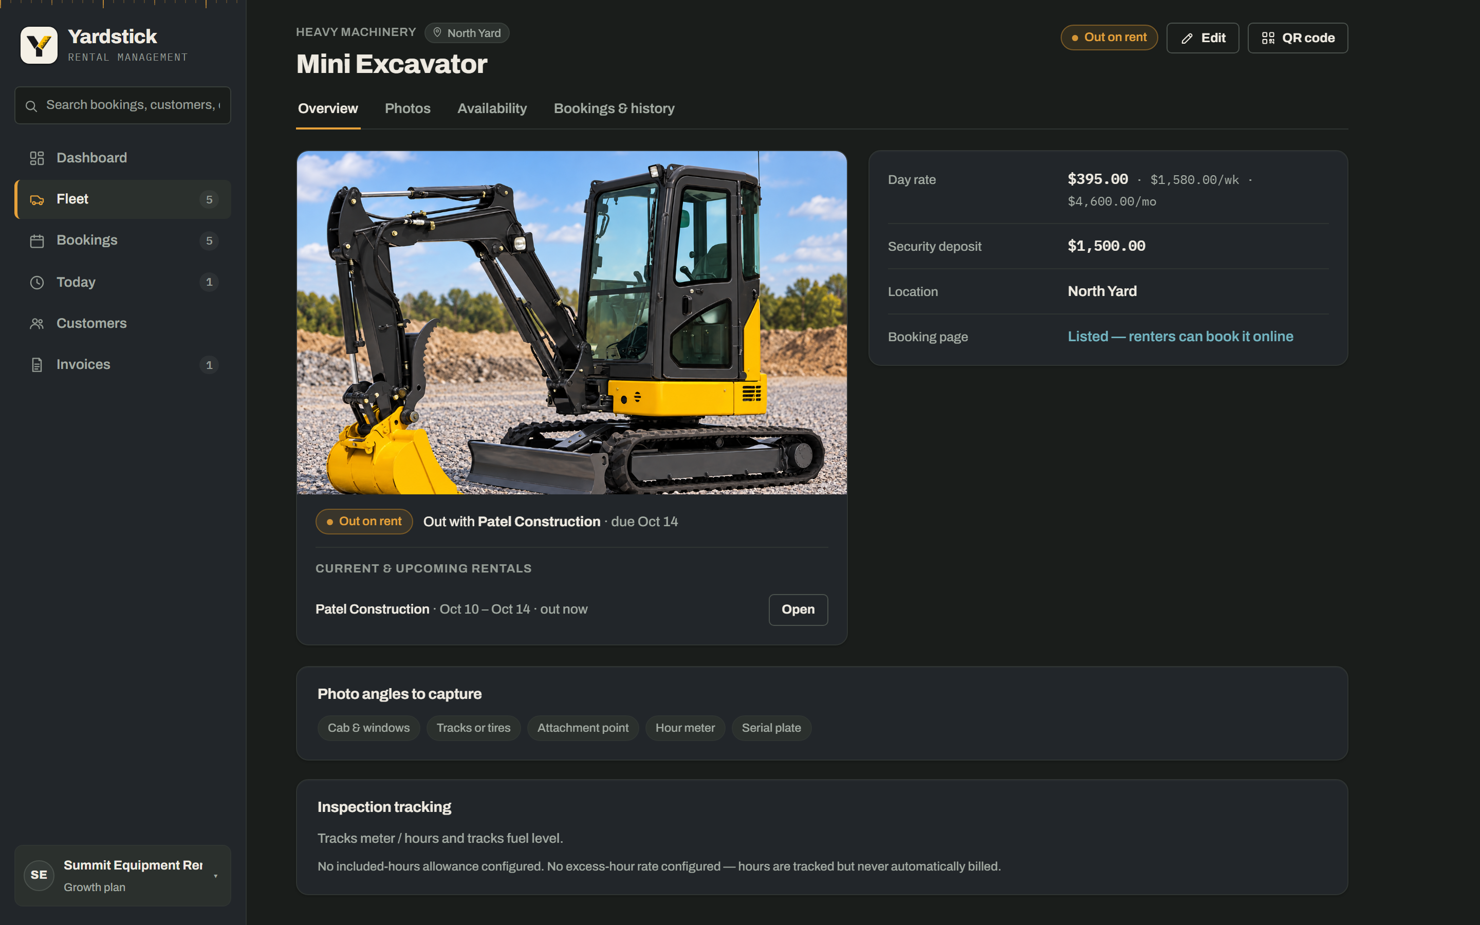This screenshot has width=1480, height=925.
Task: Click the search magnifier icon
Action: click(31, 106)
